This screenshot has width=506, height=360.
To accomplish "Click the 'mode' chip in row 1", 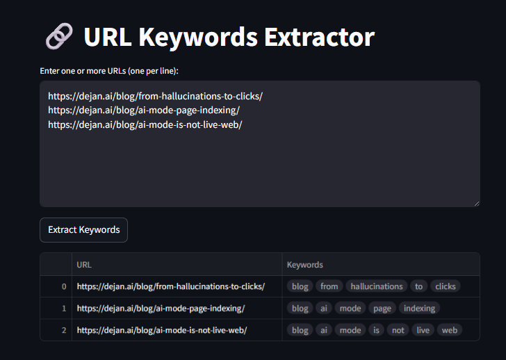I will 350,308.
